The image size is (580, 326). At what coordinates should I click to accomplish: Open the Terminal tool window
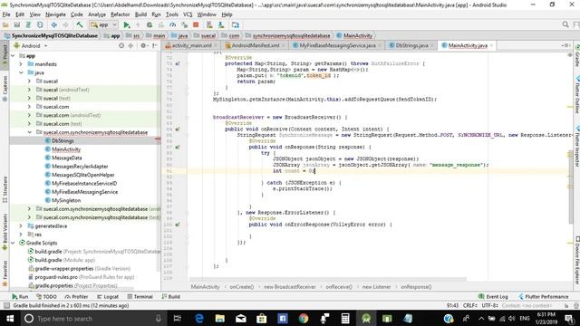pos(140,296)
